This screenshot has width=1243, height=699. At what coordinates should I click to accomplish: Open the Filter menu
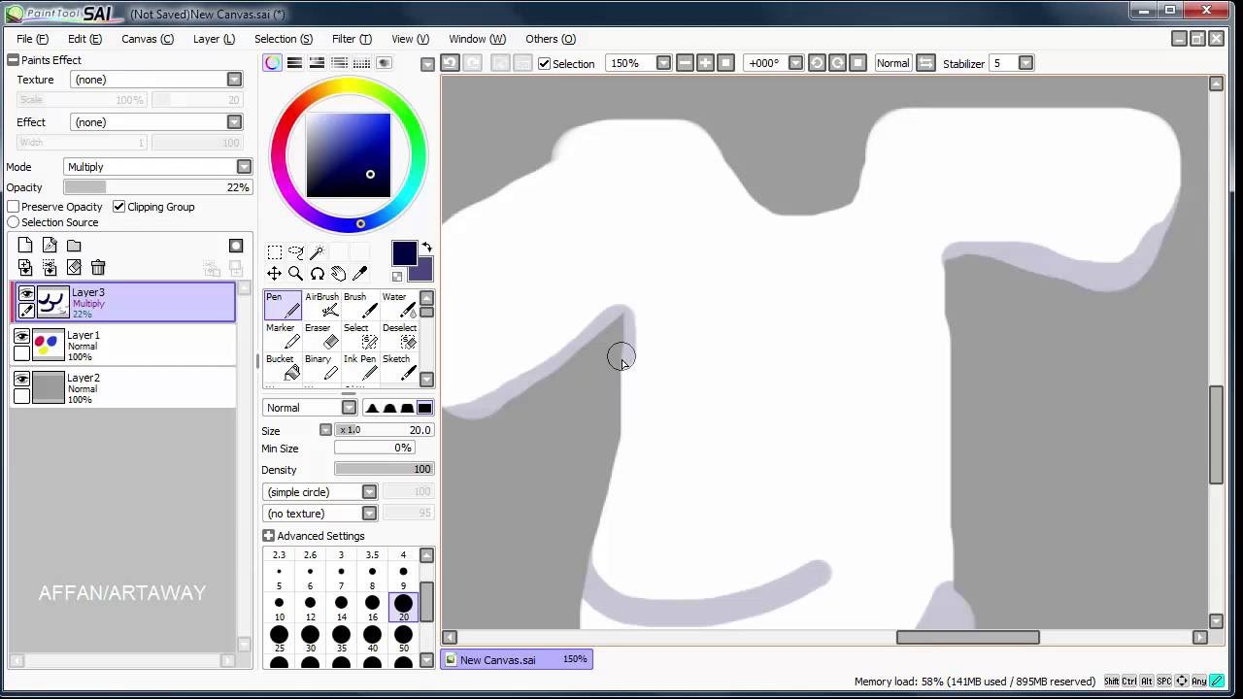(x=352, y=39)
